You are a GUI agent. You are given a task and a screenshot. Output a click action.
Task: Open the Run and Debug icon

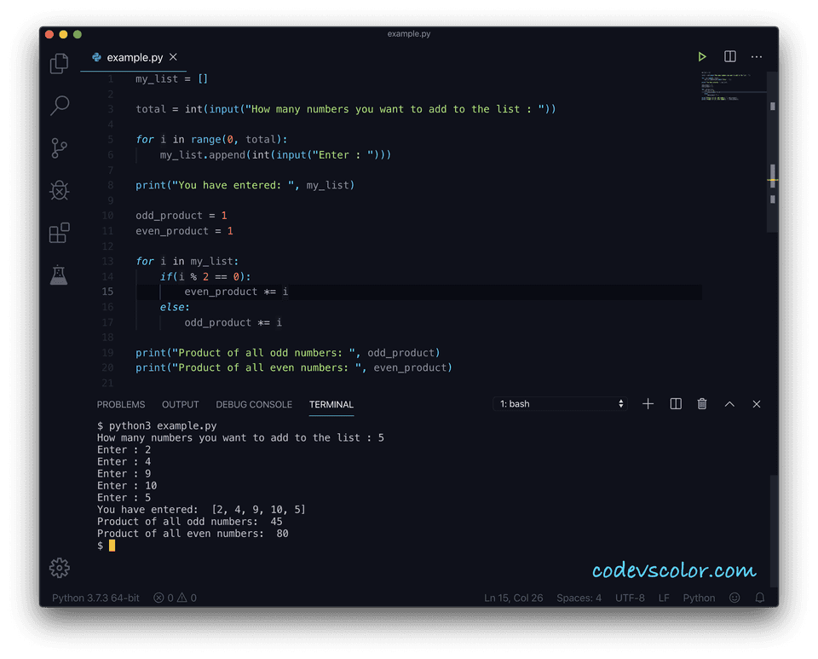pyautogui.click(x=58, y=190)
